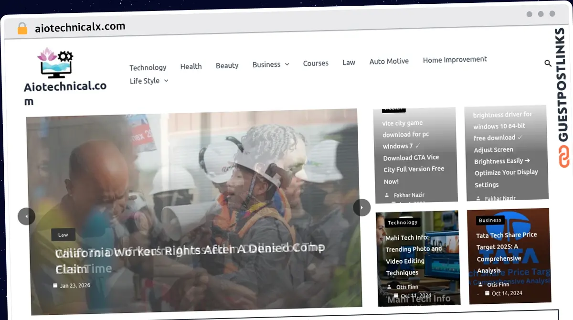
Task: Click the aiotechnicalx.com address bar
Action: (x=80, y=27)
